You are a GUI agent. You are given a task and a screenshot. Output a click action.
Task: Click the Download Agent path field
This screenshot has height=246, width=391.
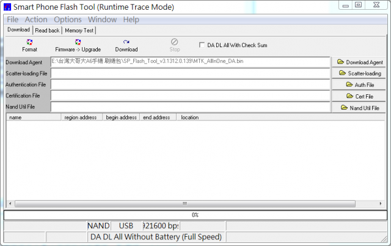point(190,62)
